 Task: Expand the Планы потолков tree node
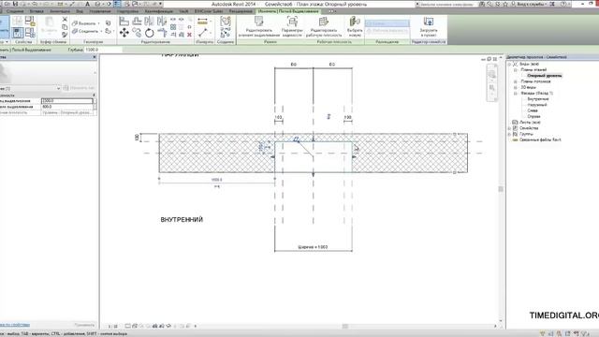pyautogui.click(x=516, y=81)
